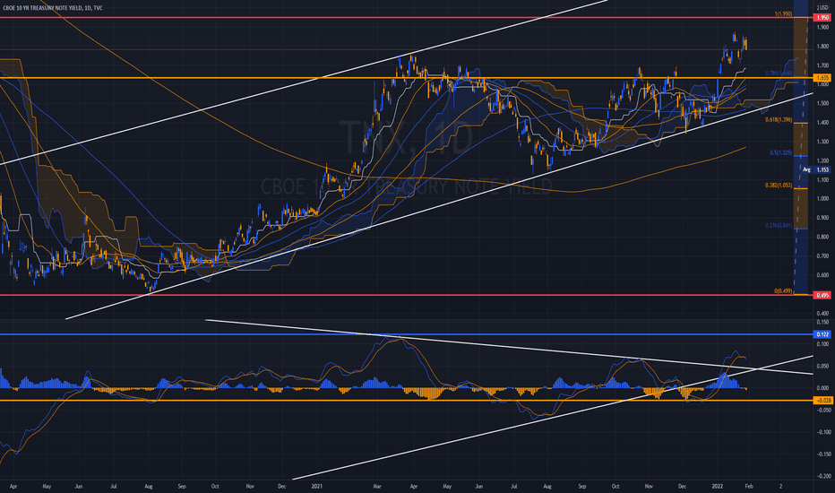The height and width of the screenshot is (493, 835).
Task: Click the Fibonacci 0.5(1.225) level label
Action: 780,153
